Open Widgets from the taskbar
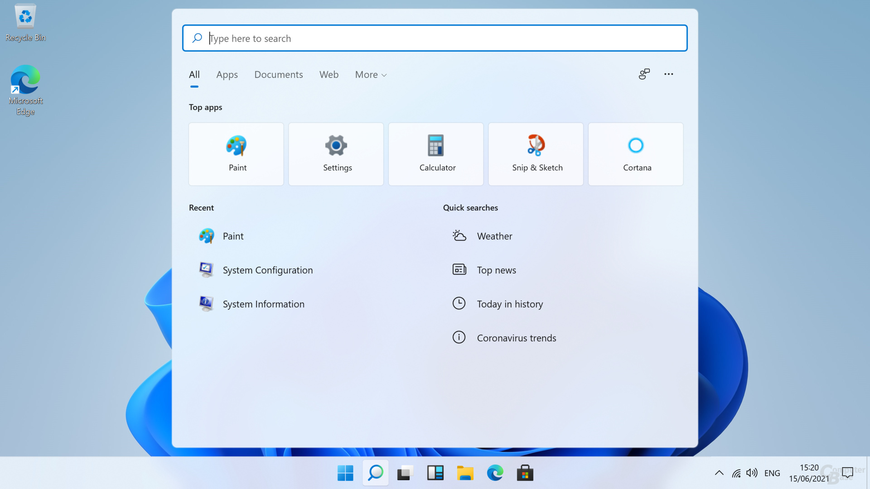 click(x=435, y=473)
